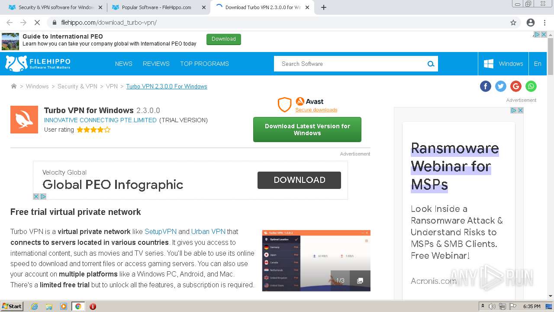Follow the SetupVPN link
Viewport: 554px width, 312px height.
click(161, 231)
